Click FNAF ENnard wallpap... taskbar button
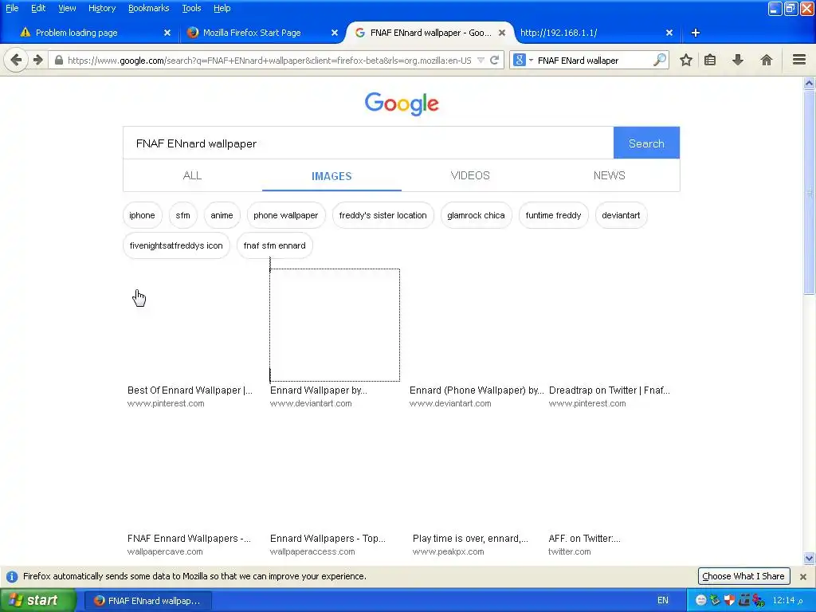Screen dimensions: 816x612 [x=147, y=601]
